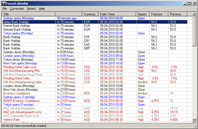Open the Impact menu
This screenshot has width=198, height=129.
(31, 9)
